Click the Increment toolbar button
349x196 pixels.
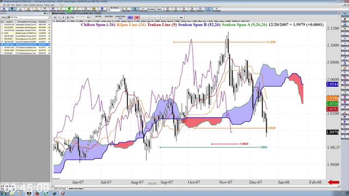[152, 9]
